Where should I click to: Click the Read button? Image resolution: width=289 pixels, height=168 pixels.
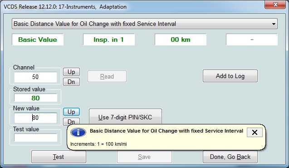tap(107, 76)
